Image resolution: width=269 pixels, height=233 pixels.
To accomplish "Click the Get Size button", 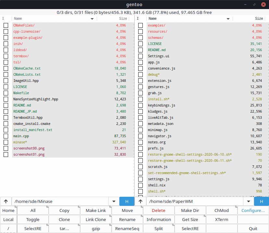I will click(190, 219).
